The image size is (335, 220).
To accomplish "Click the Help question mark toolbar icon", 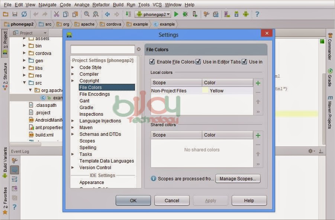I will tap(257, 14).
